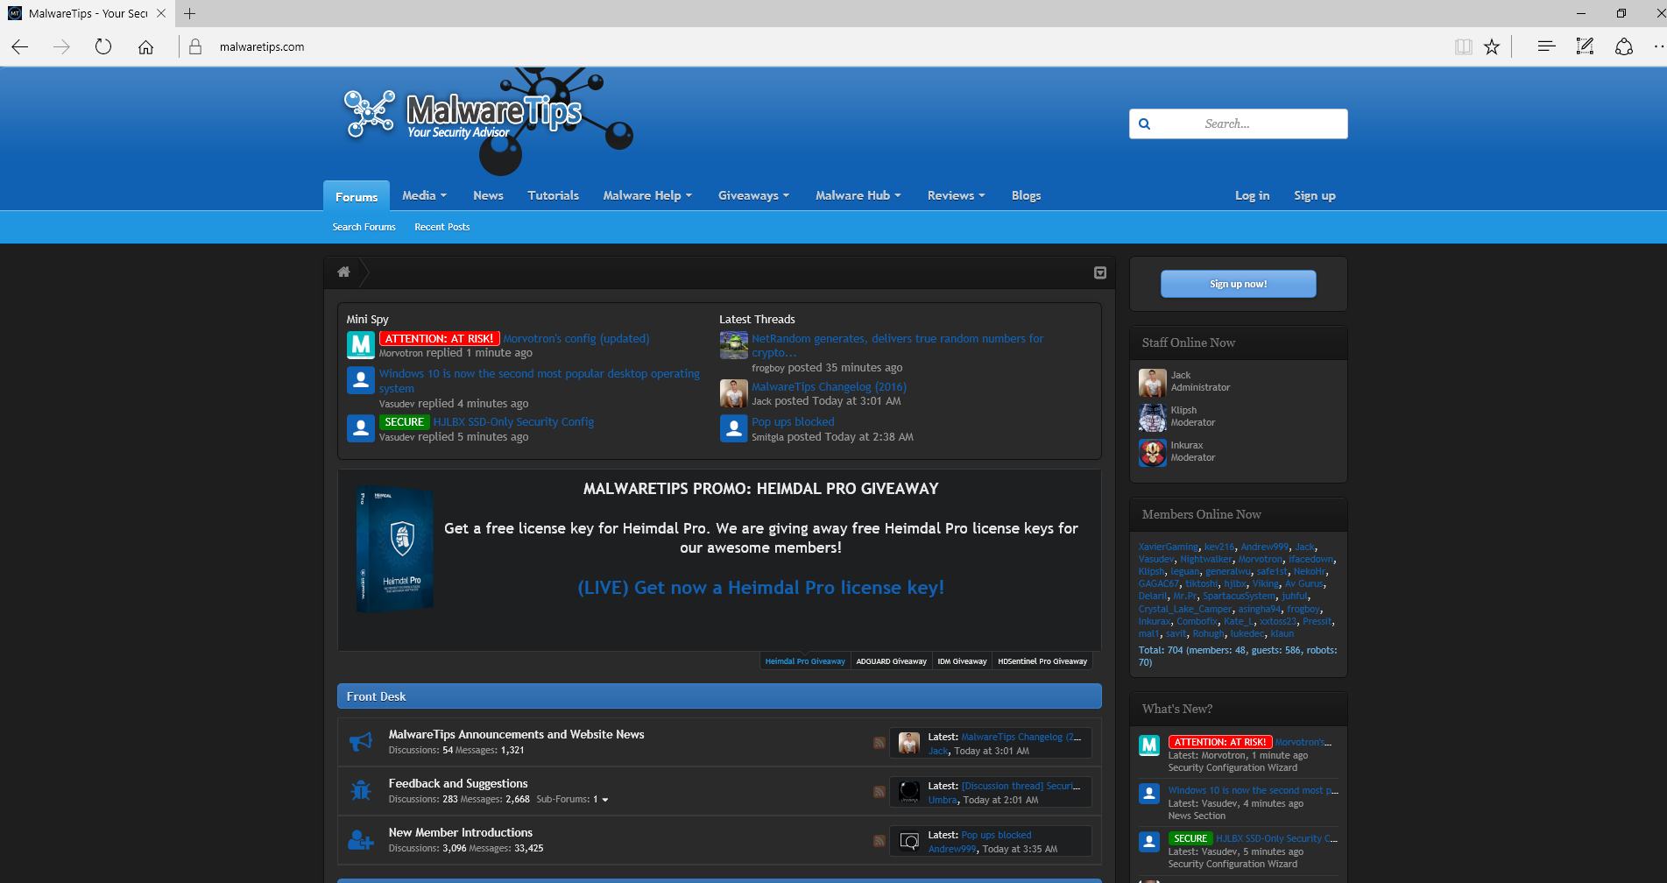
Task: Open RSS feed for Announcements and Website News
Action: click(879, 743)
